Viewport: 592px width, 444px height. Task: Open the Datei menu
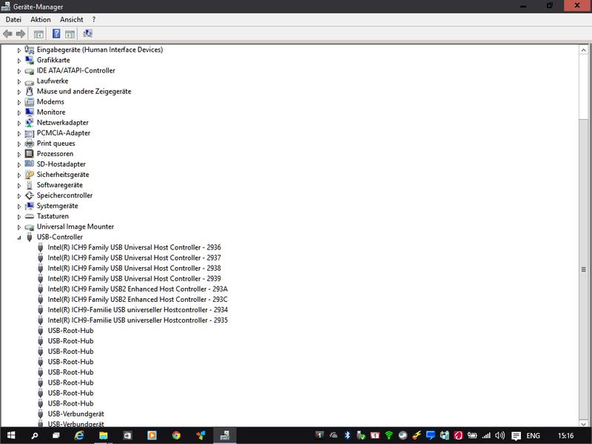pyautogui.click(x=13, y=20)
